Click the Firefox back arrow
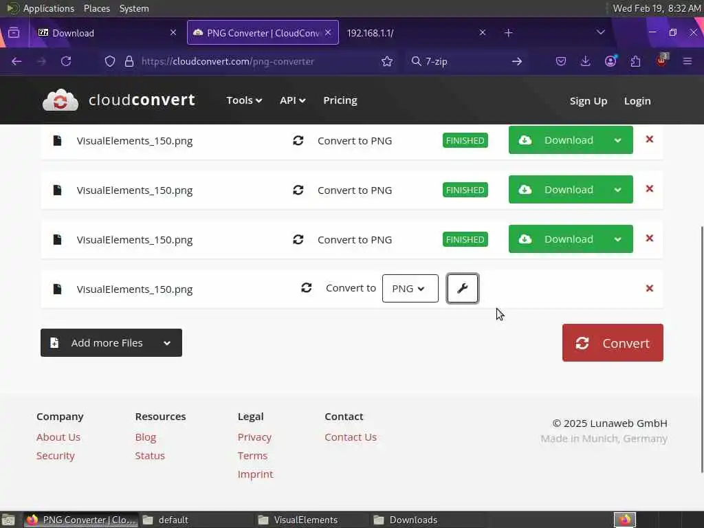Image resolution: width=704 pixels, height=528 pixels. 16,61
